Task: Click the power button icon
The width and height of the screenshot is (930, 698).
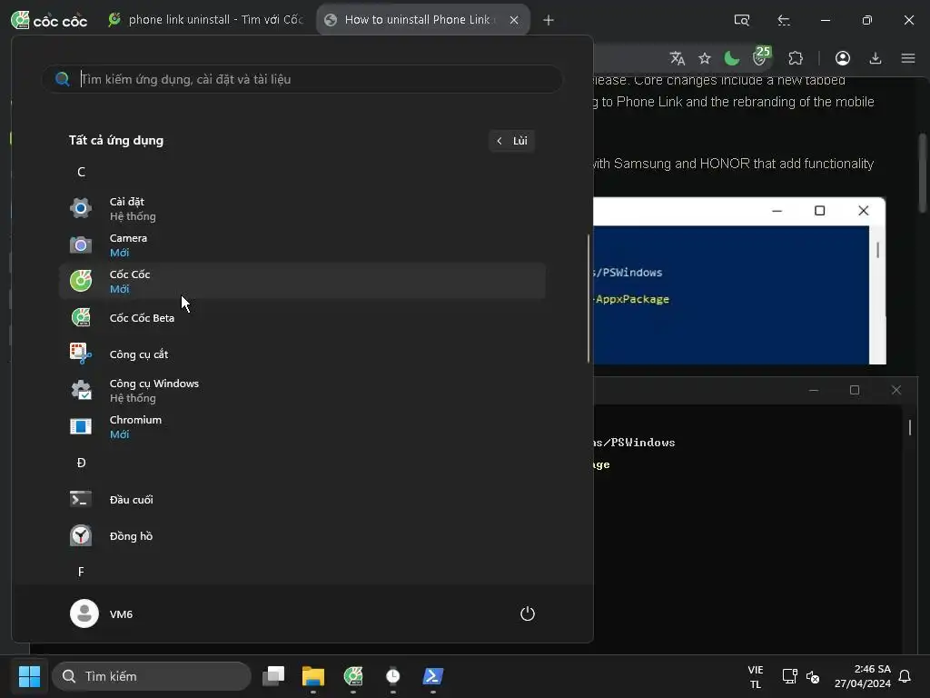Action: coord(528,613)
